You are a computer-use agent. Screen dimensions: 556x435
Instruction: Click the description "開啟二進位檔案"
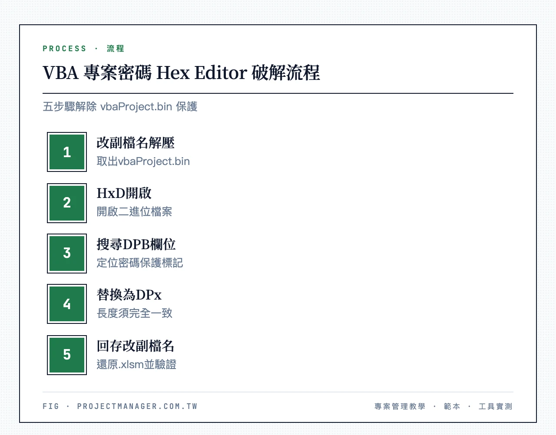point(134,212)
